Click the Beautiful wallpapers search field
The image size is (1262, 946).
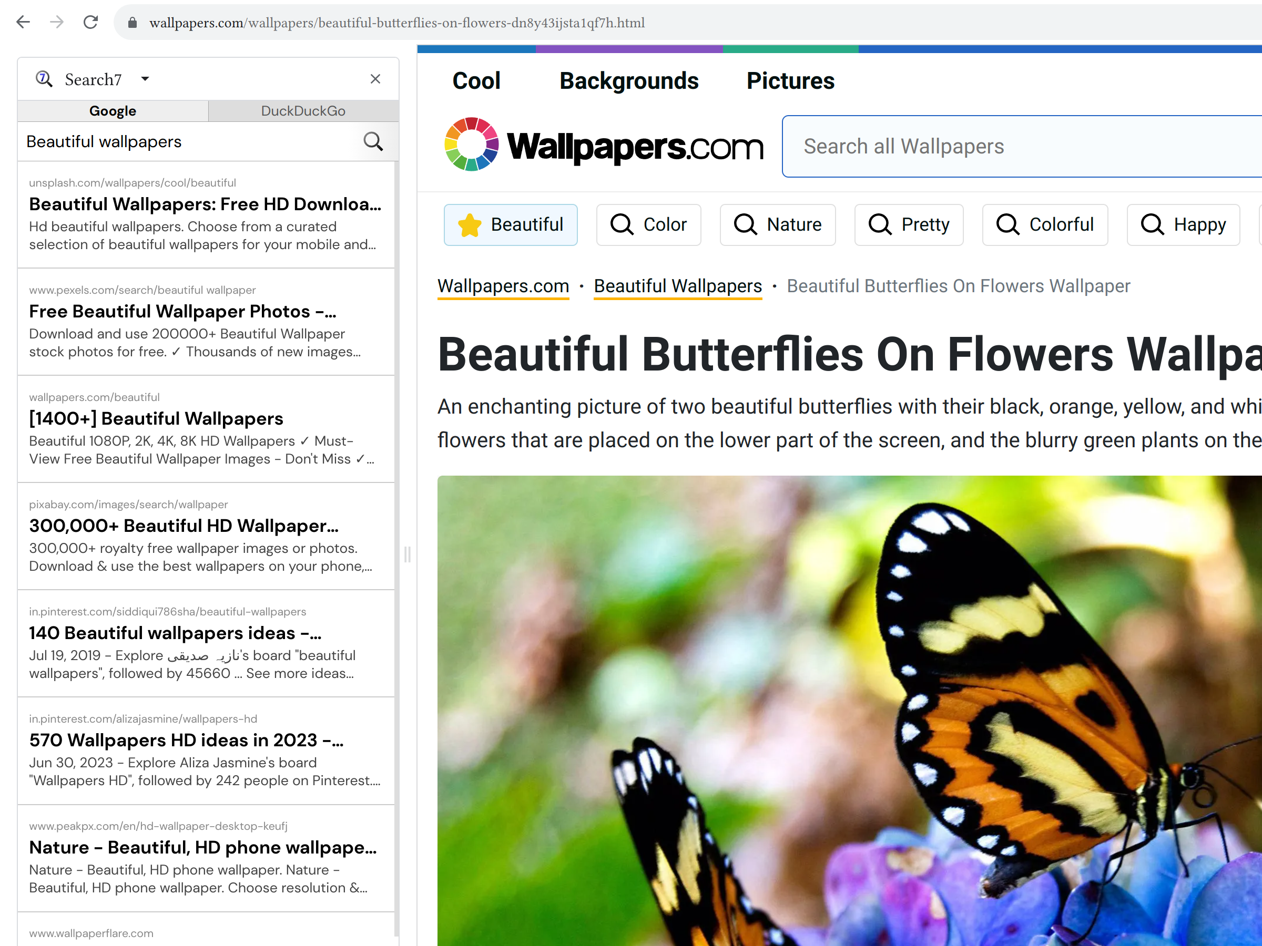(x=188, y=141)
